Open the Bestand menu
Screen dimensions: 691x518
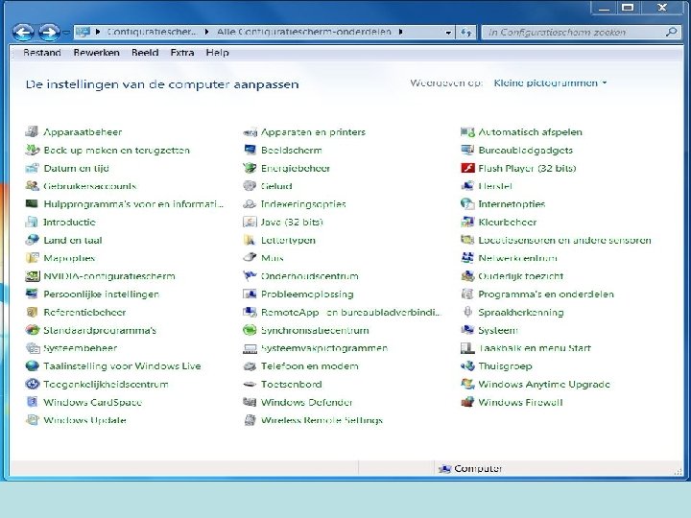pyautogui.click(x=42, y=53)
